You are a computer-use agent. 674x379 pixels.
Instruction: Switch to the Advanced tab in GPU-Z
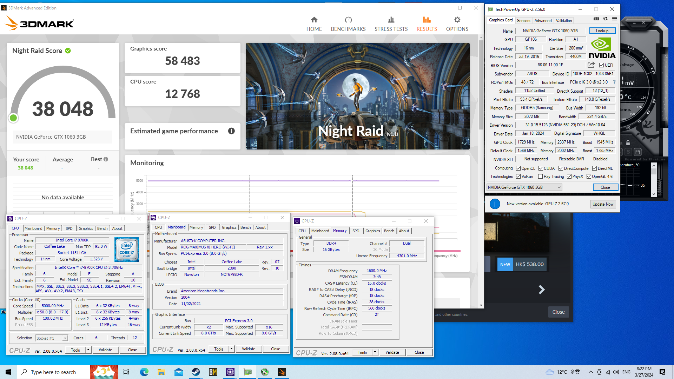(x=543, y=21)
